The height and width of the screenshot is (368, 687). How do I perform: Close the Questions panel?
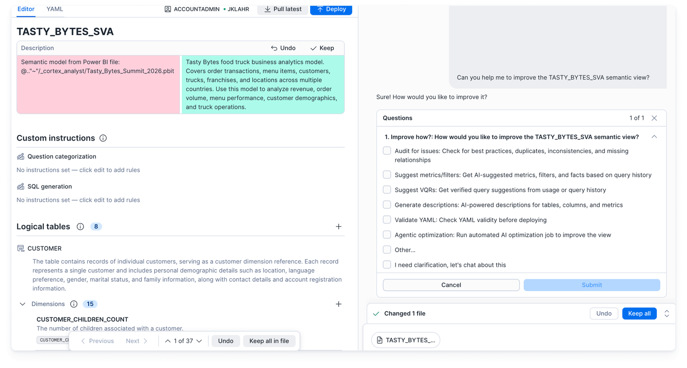tap(654, 118)
